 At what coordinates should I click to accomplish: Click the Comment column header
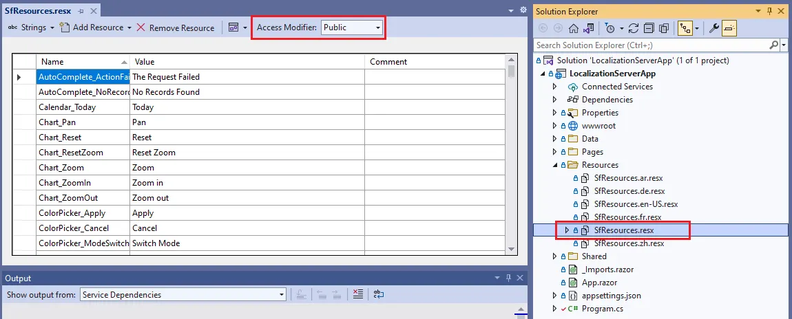click(435, 61)
